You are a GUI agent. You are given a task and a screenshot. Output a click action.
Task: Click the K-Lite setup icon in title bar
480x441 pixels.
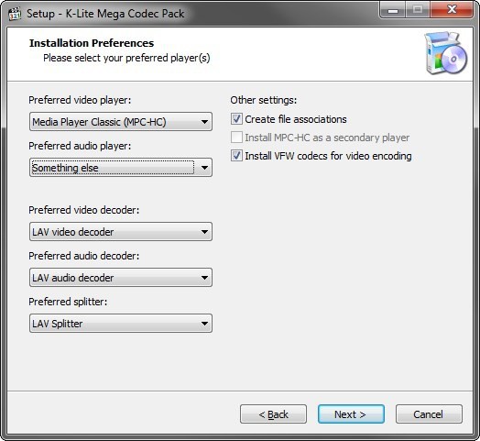tap(15, 14)
